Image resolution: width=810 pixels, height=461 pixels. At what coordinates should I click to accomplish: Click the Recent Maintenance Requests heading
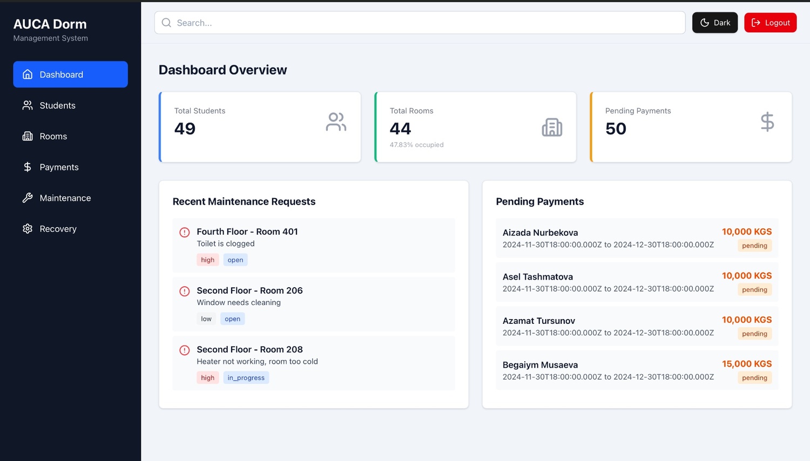pyautogui.click(x=244, y=201)
